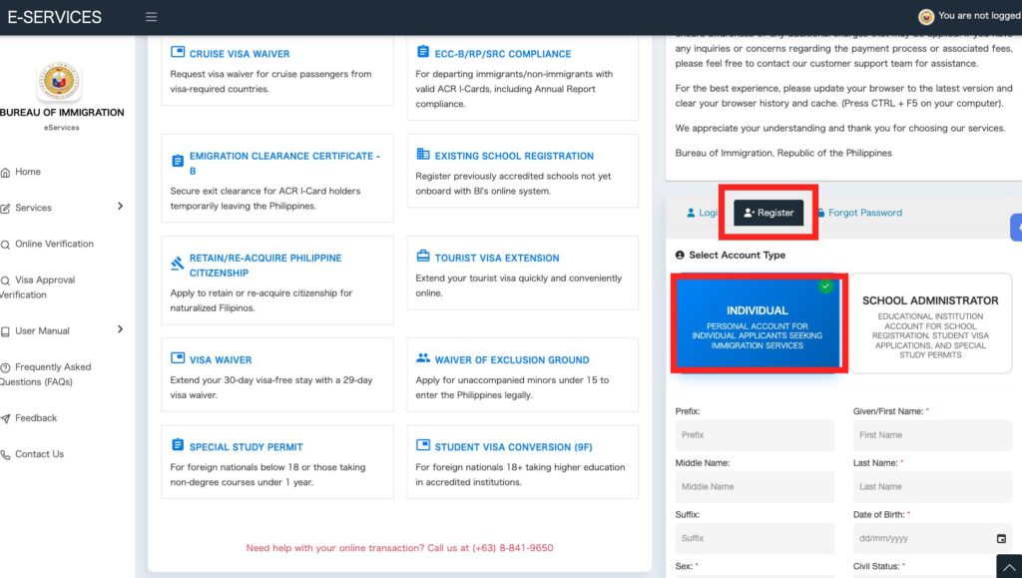Click the Home icon in sidebar
The height and width of the screenshot is (578, 1022).
(x=6, y=172)
